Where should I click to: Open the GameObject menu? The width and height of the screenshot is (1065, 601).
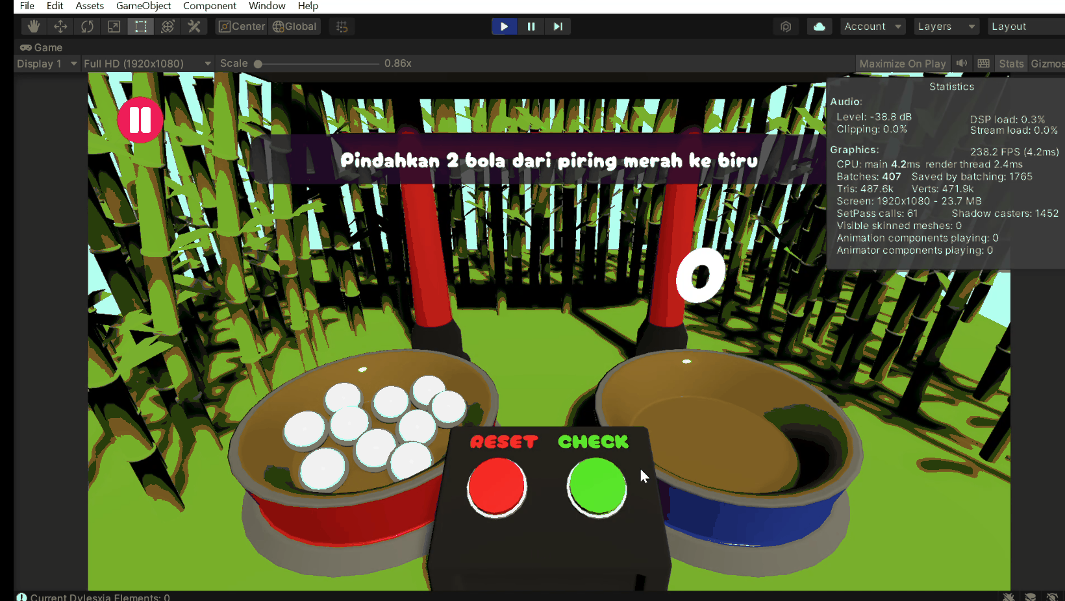tap(144, 6)
